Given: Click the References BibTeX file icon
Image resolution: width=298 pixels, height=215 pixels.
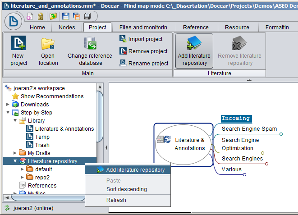Looking at the screenshot, I should pos(23,185).
